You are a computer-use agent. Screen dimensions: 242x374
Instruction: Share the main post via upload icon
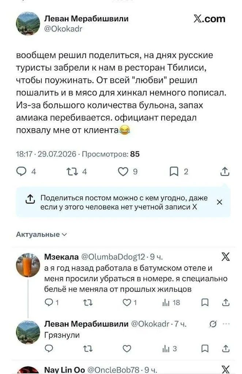click(225, 171)
